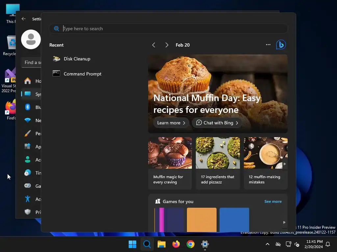Click the search magnifier icon in search box
Screen dimensions: 337x252
pos(57,29)
